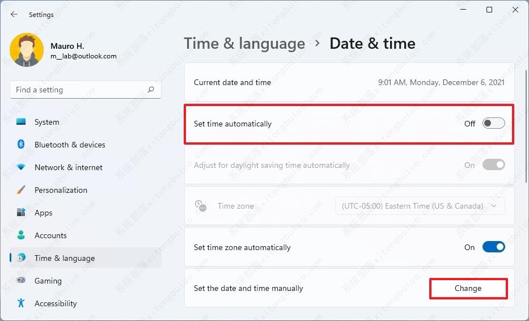
Task: Turn off Set time zone automatically
Action: pos(493,247)
